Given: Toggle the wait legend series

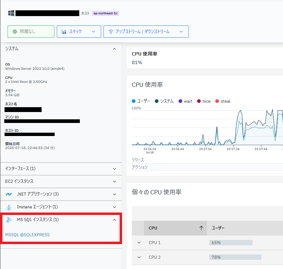Looking at the screenshot, I should (185, 101).
